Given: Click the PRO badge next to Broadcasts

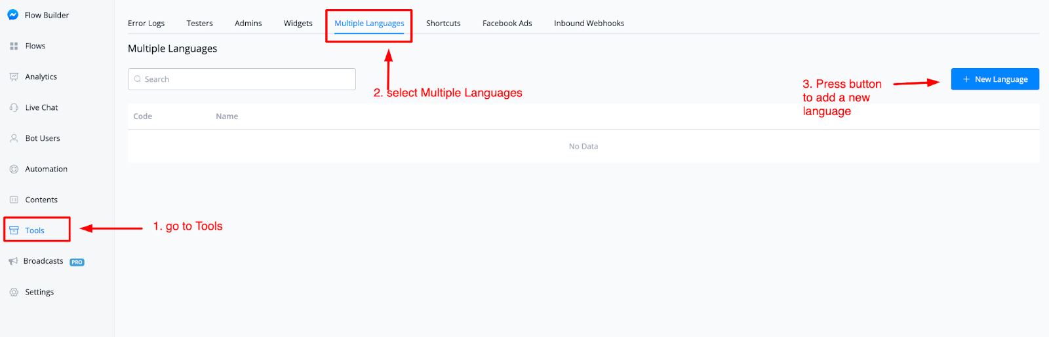Looking at the screenshot, I should (77, 262).
